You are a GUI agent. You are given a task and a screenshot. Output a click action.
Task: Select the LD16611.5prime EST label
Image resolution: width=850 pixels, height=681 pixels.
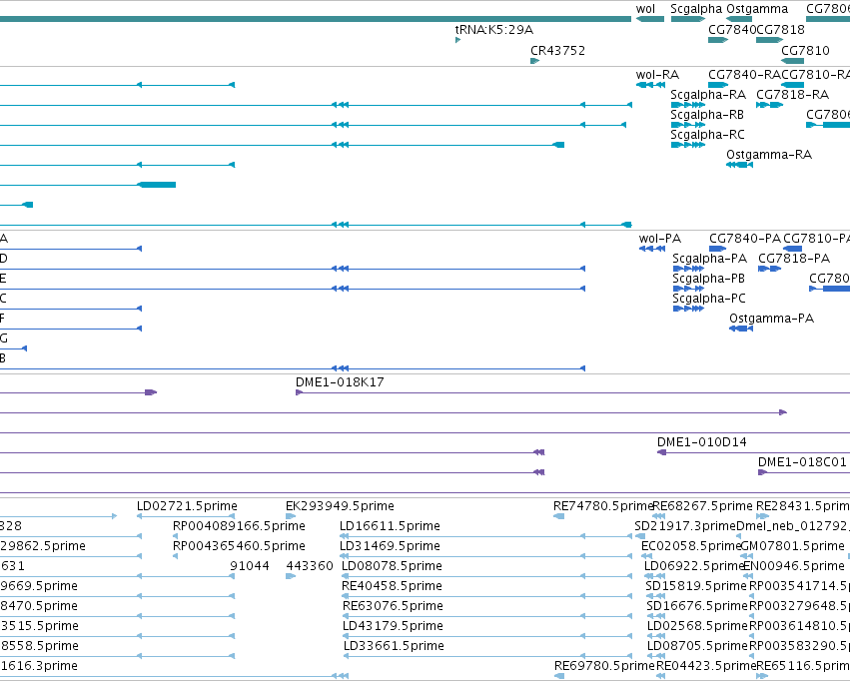tap(390, 526)
